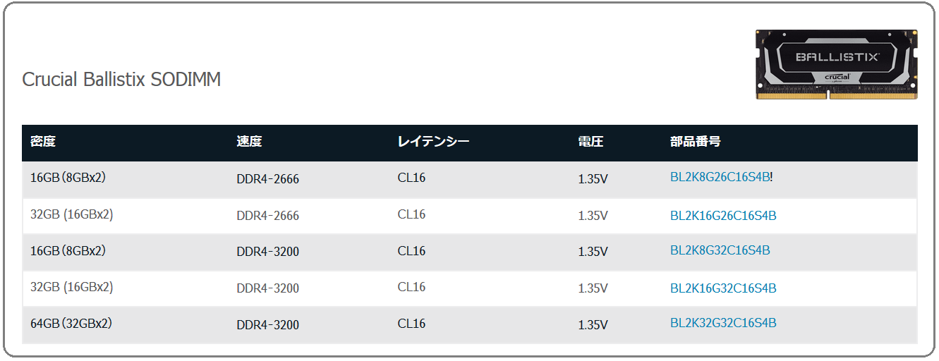This screenshot has height=361, width=939.
Task: Click the 密度 column header
Action: point(43,142)
